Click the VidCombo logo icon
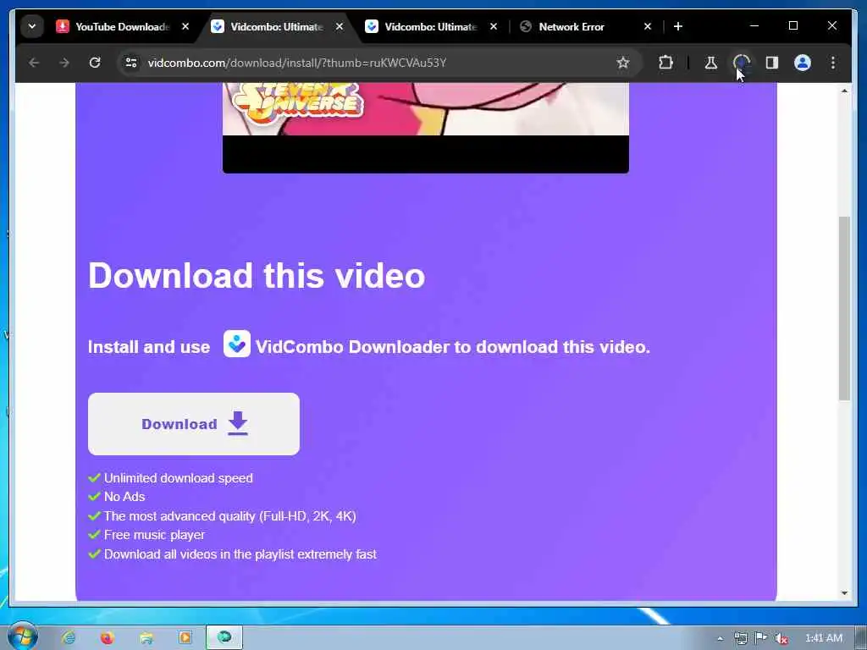 point(237,344)
